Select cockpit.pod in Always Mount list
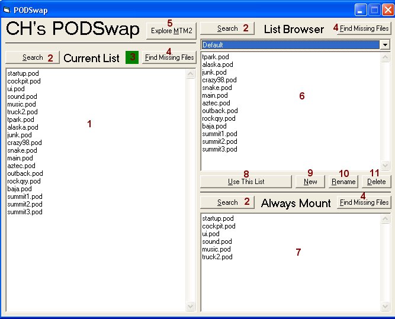This screenshot has width=395, height=319. click(x=219, y=226)
